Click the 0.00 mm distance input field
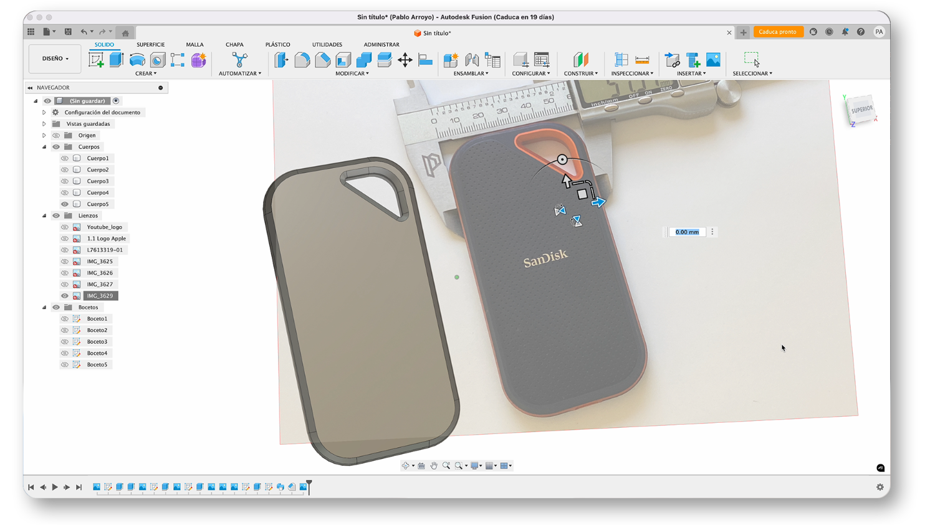The image size is (935, 525). [x=687, y=232]
